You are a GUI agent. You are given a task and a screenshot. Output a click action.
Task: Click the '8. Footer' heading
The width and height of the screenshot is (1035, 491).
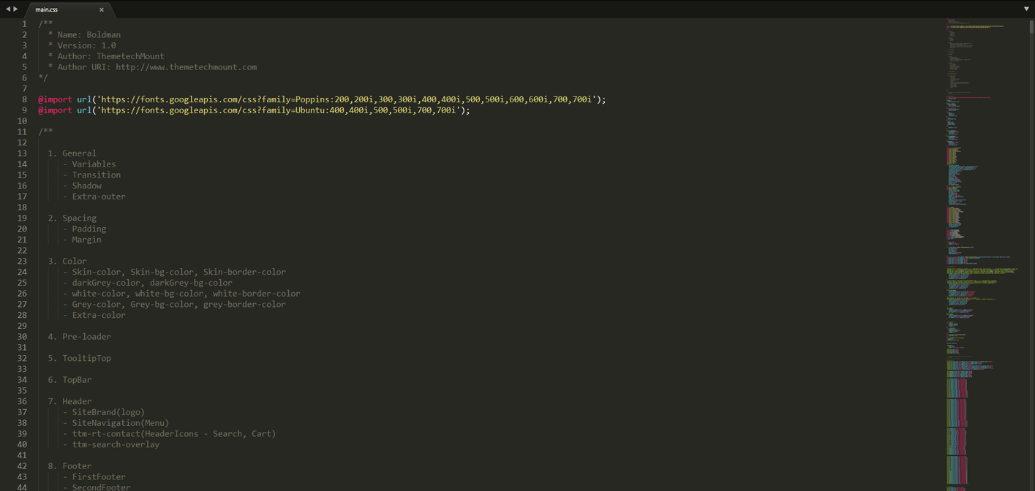click(x=69, y=466)
